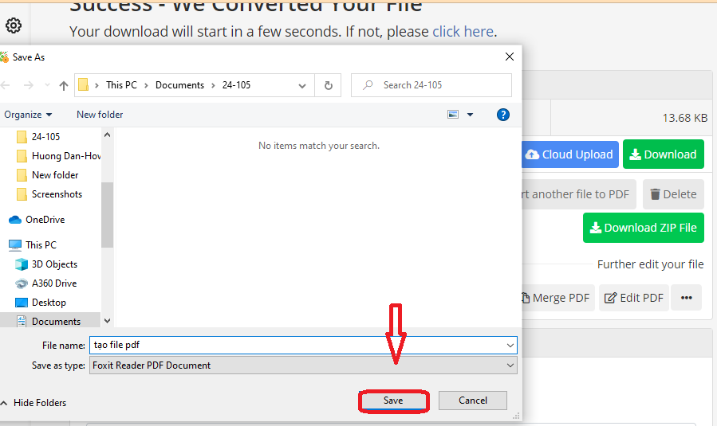Open help with the question mark icon
Screen dimensions: 717x426
pos(503,115)
